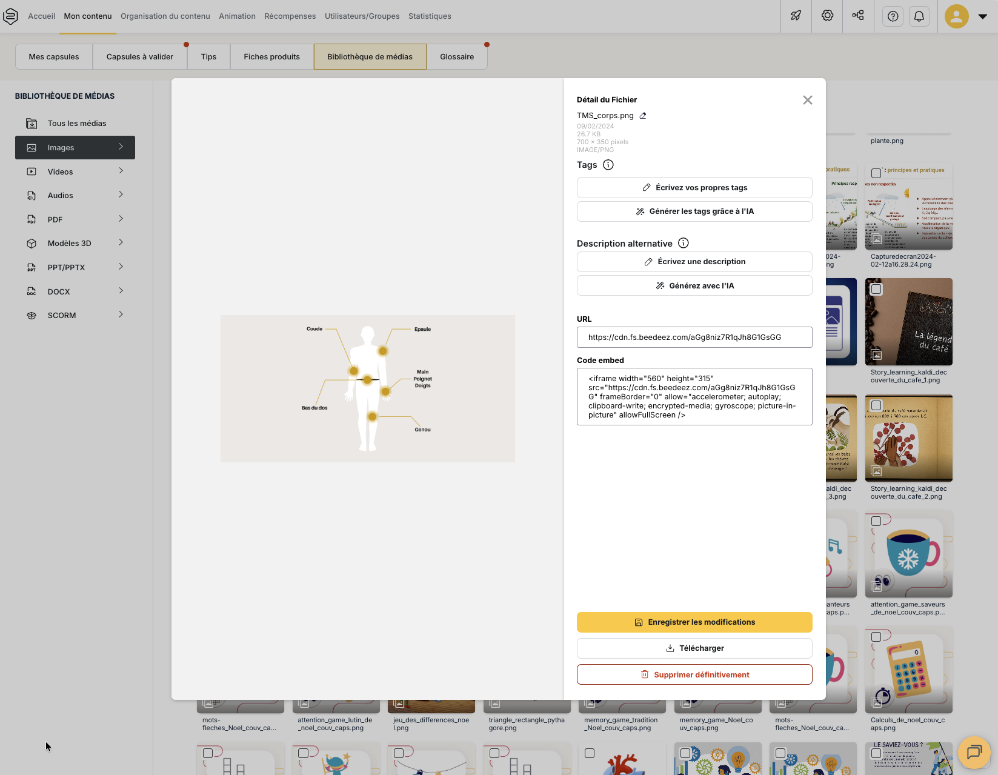
Task: Open the chat support widget
Action: tap(974, 752)
